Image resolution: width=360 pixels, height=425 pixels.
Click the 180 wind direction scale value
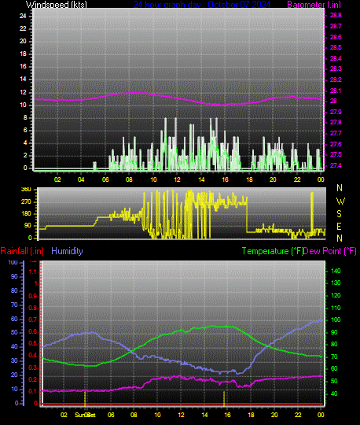[26, 214]
